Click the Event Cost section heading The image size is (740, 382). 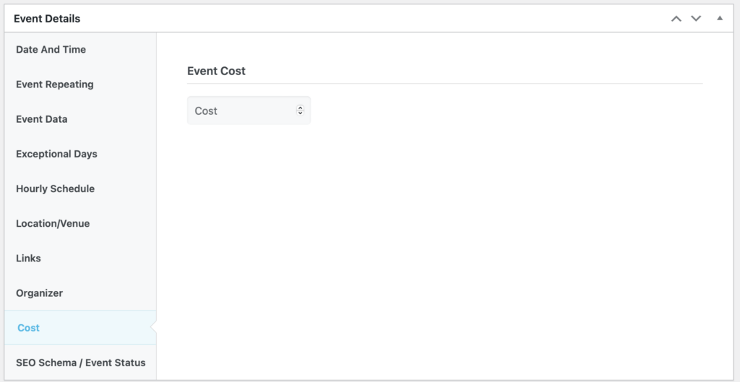pos(216,71)
